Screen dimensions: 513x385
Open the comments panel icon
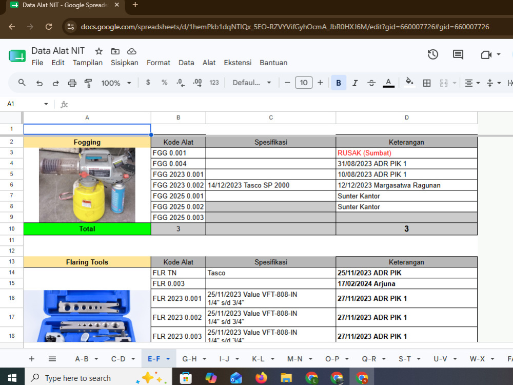[458, 54]
